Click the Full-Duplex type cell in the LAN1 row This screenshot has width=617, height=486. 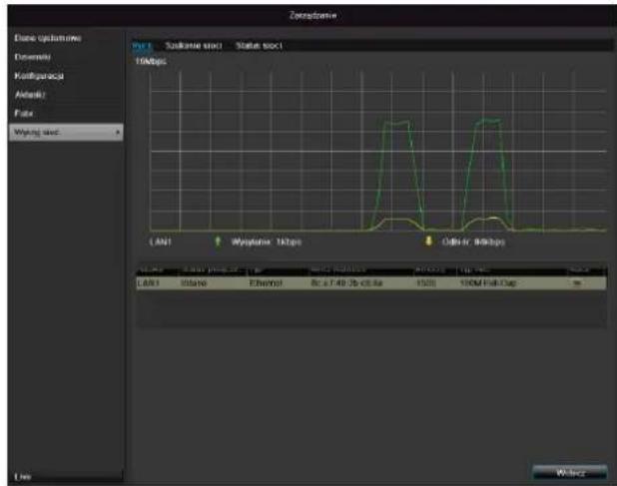[488, 283]
